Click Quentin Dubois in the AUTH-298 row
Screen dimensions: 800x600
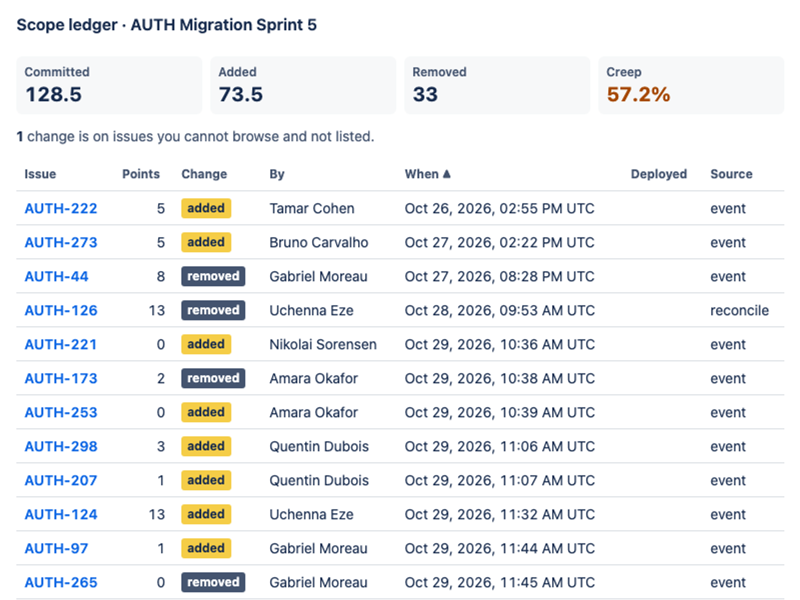pos(319,447)
